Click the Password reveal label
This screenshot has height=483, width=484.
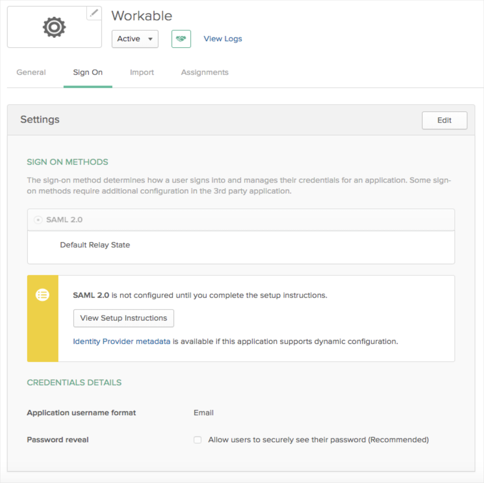(x=58, y=440)
